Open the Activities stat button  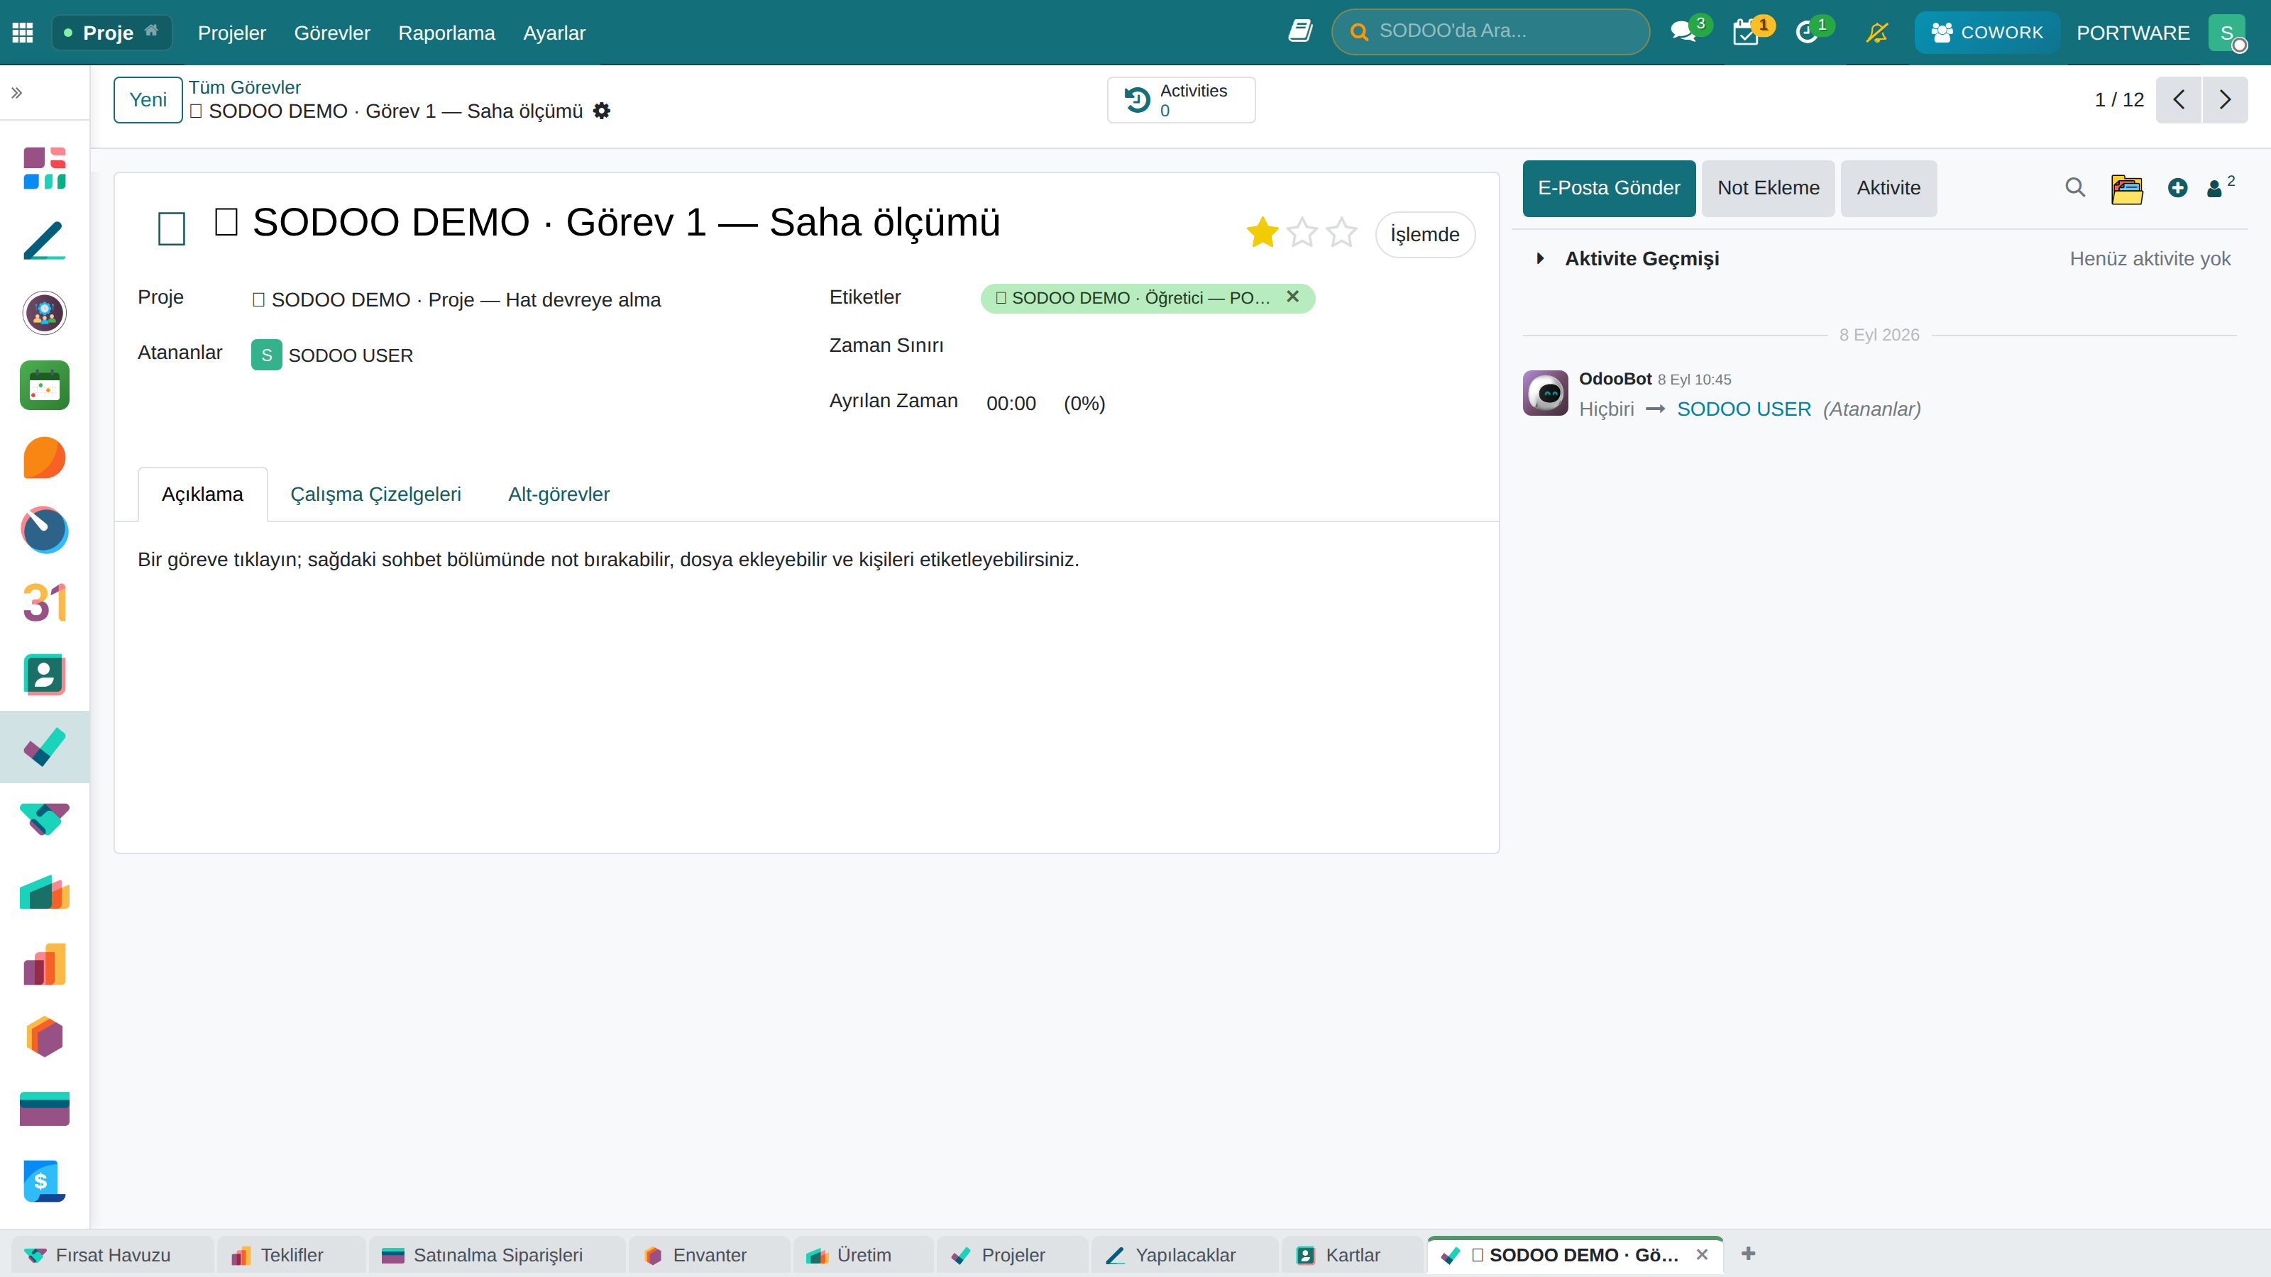coord(1182,99)
